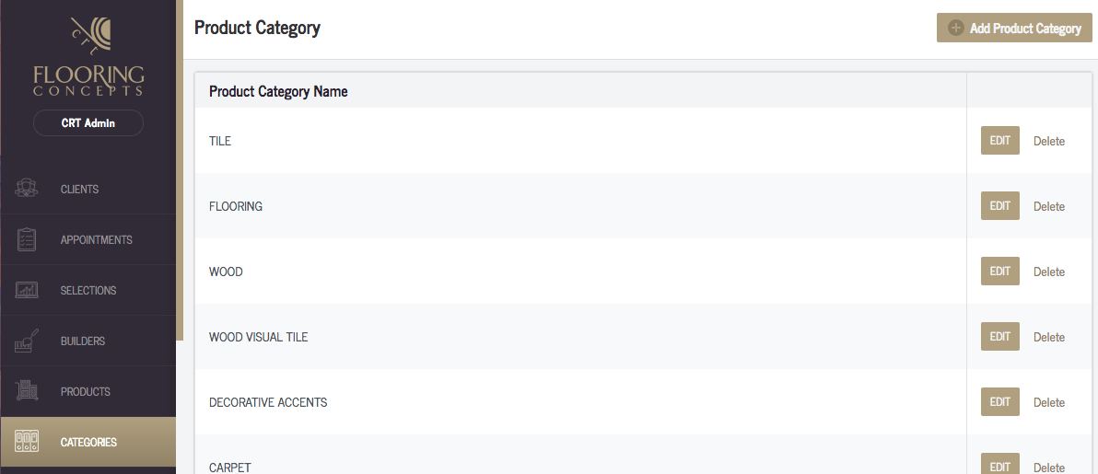Open the Appointments clipboard icon
Image resolution: width=1098 pixels, height=474 pixels.
[x=27, y=239]
